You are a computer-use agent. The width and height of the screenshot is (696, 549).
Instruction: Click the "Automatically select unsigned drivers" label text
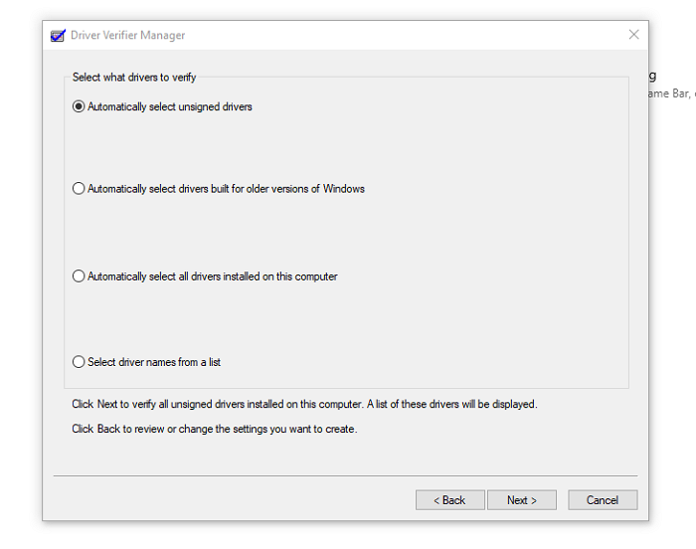[x=169, y=106]
